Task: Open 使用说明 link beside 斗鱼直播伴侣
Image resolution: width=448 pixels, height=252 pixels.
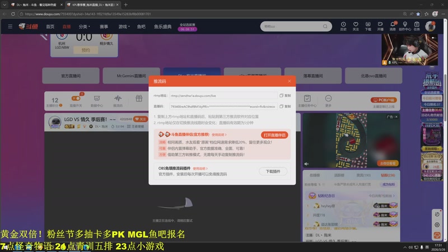Action: point(219,134)
